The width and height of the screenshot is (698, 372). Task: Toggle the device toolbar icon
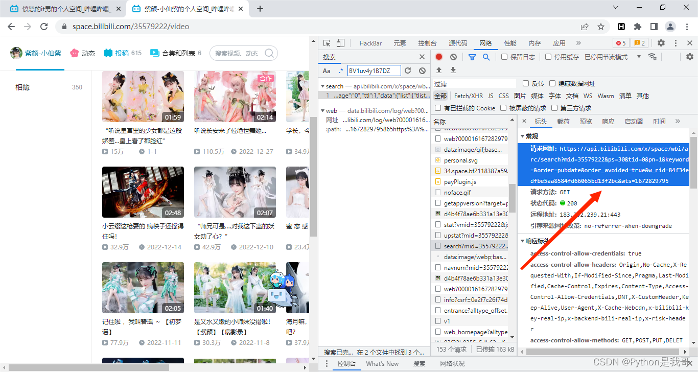[340, 43]
